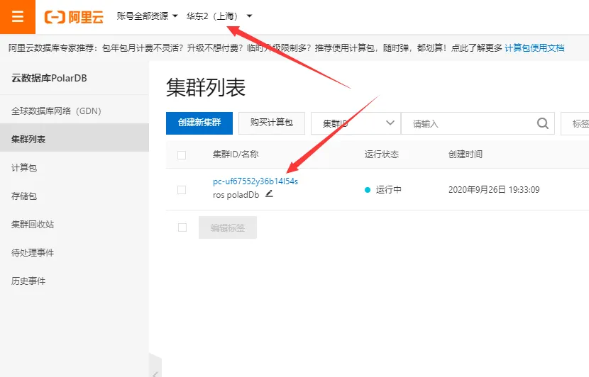The height and width of the screenshot is (377, 589).
Task: Click the pencil icon next to ros poladDb
Action: pos(270,194)
